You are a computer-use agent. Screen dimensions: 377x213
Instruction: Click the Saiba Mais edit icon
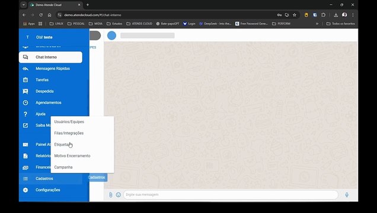(x=25, y=125)
